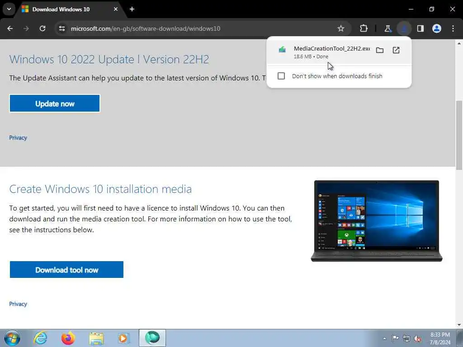Open Chrome Labs flask icon
This screenshot has width=463, height=347.
coord(387,28)
